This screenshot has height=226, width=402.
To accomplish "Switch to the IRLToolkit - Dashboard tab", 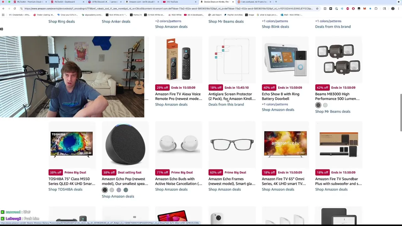I will click(x=66, y=2).
